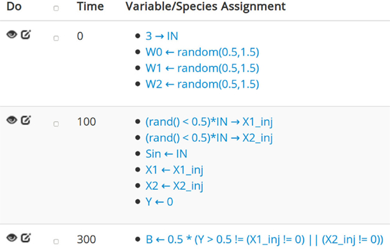
Task: View the time 0 event row
Action: (11, 34)
